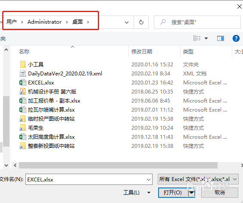Click the search magnifier icon
The image size is (243, 203).
(x=163, y=22)
